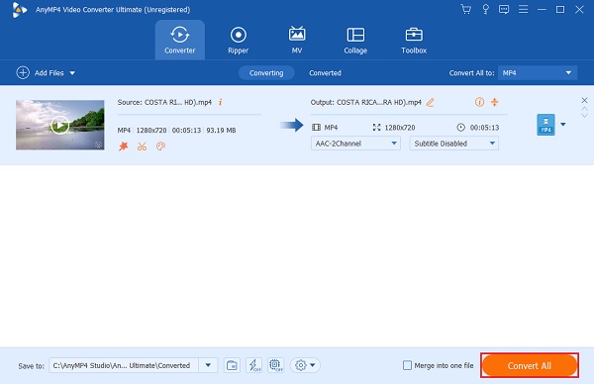594x384 pixels.
Task: Click the pencil rename output icon
Action: 430,102
